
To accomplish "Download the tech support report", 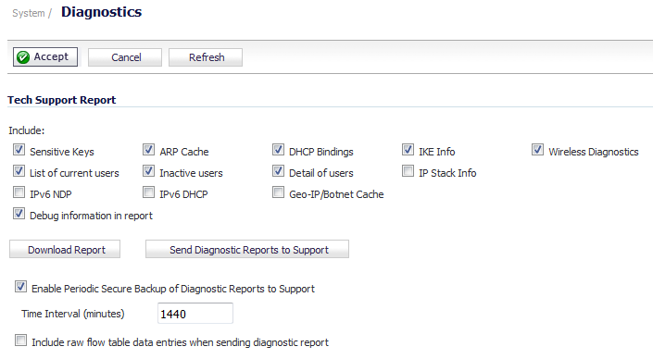I will coord(65,249).
